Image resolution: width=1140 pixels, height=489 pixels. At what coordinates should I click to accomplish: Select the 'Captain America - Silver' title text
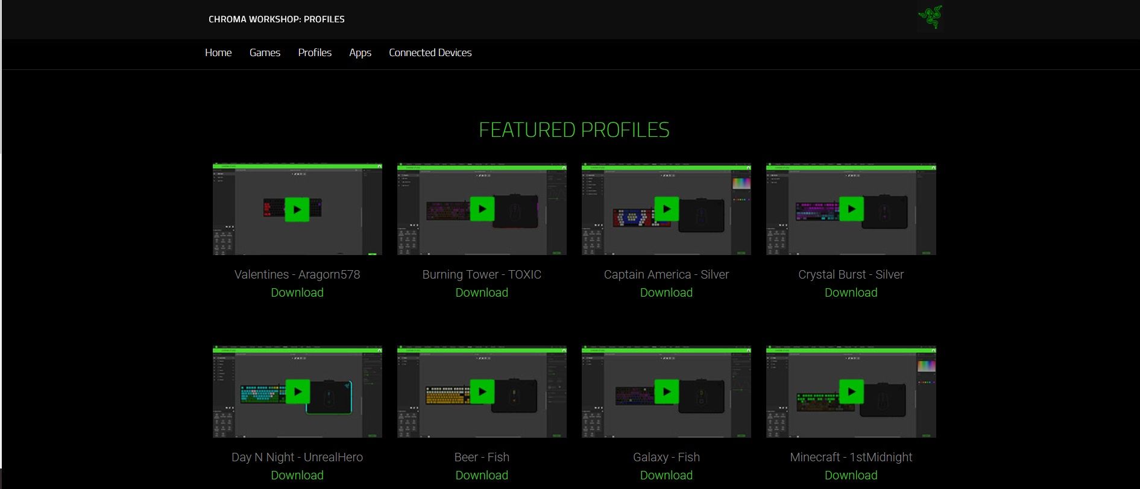666,274
